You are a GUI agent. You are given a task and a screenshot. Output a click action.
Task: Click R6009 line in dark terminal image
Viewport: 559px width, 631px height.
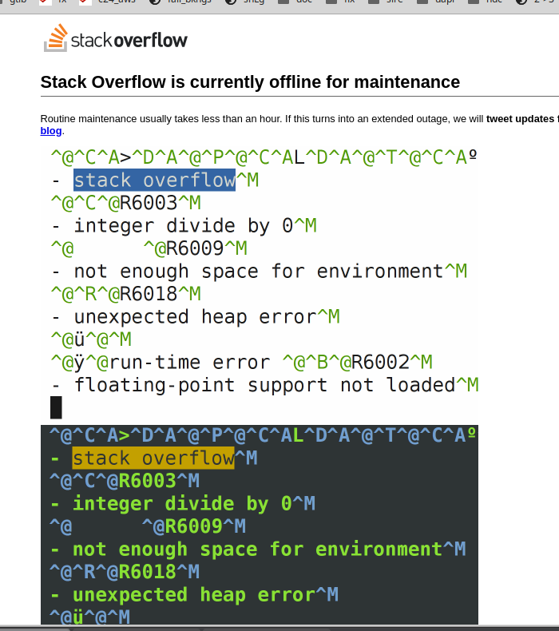coord(148,526)
